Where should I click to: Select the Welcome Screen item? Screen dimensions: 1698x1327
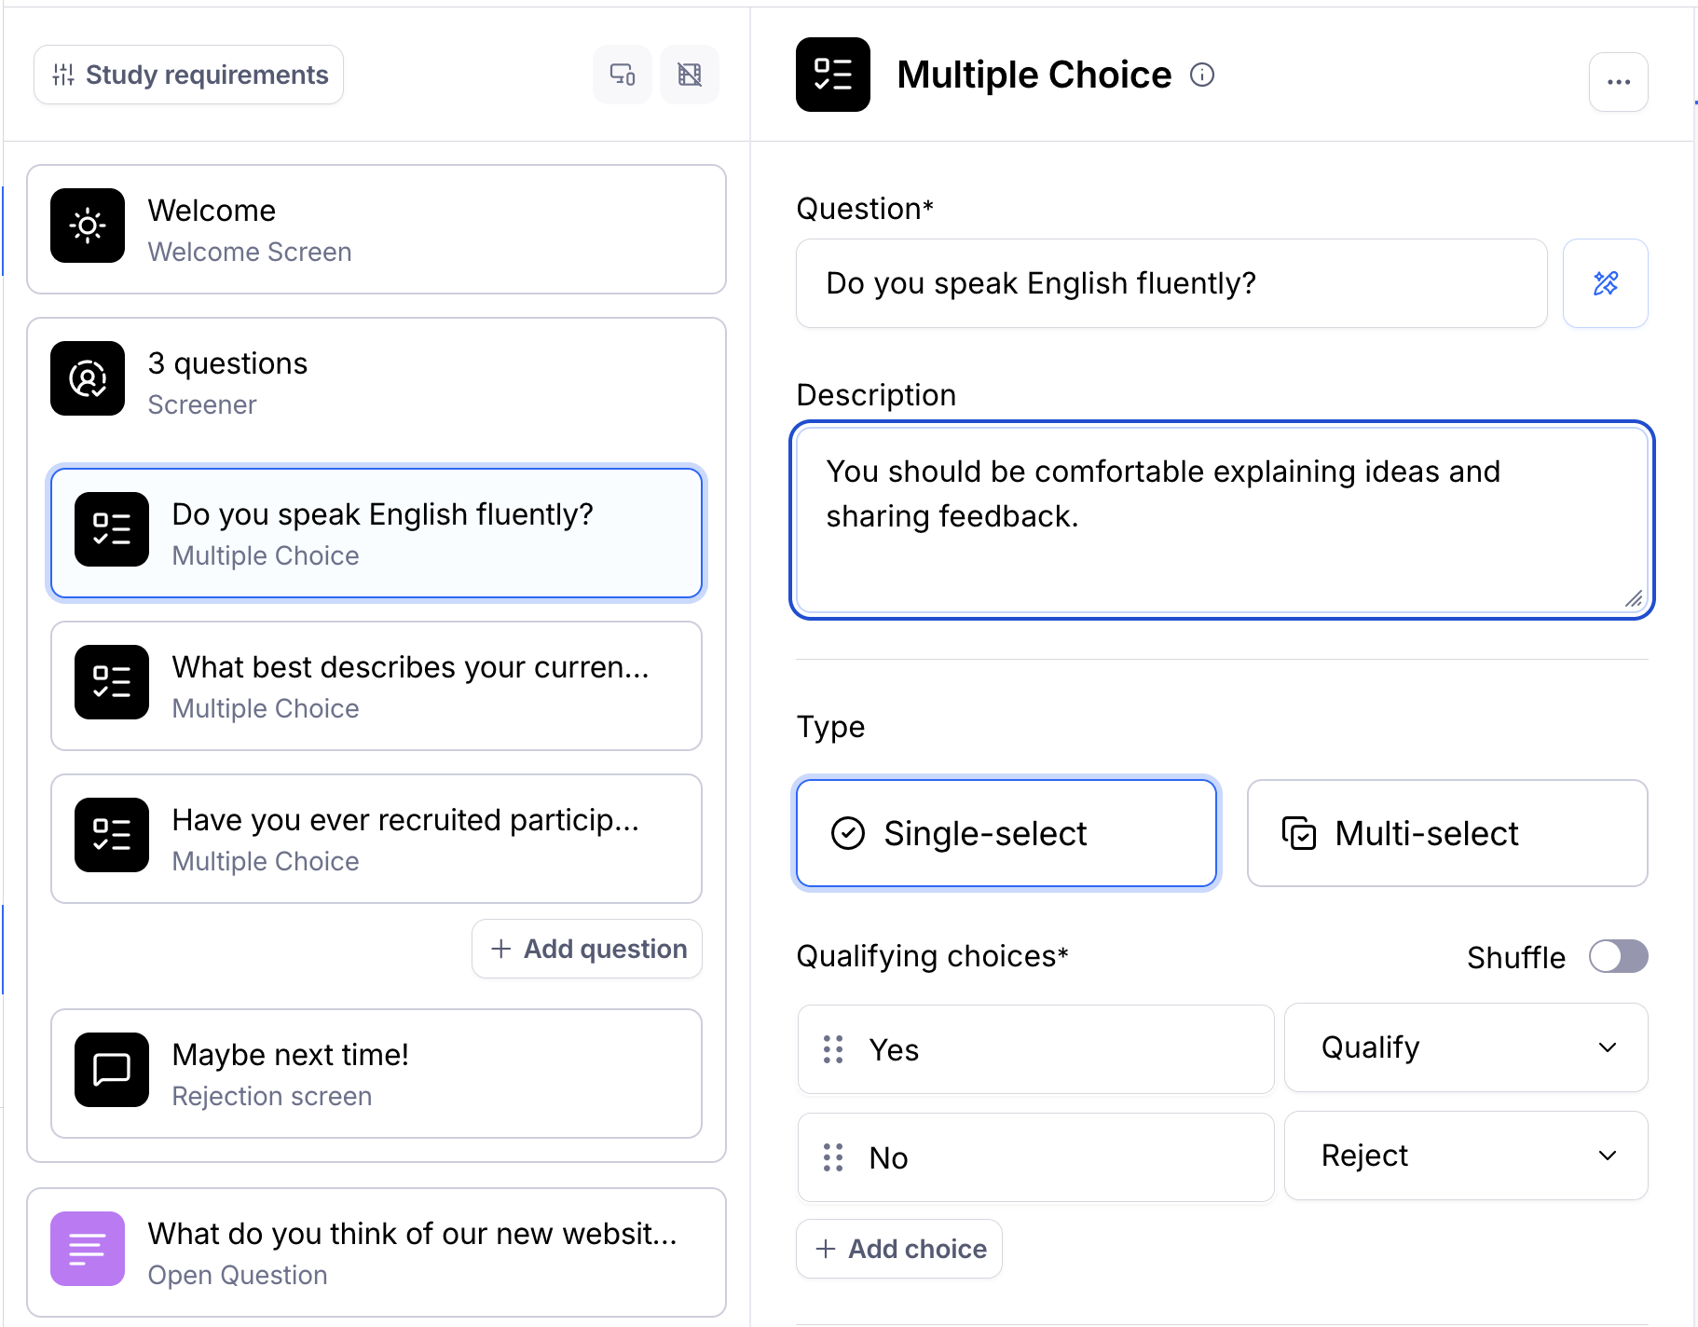[x=377, y=229]
